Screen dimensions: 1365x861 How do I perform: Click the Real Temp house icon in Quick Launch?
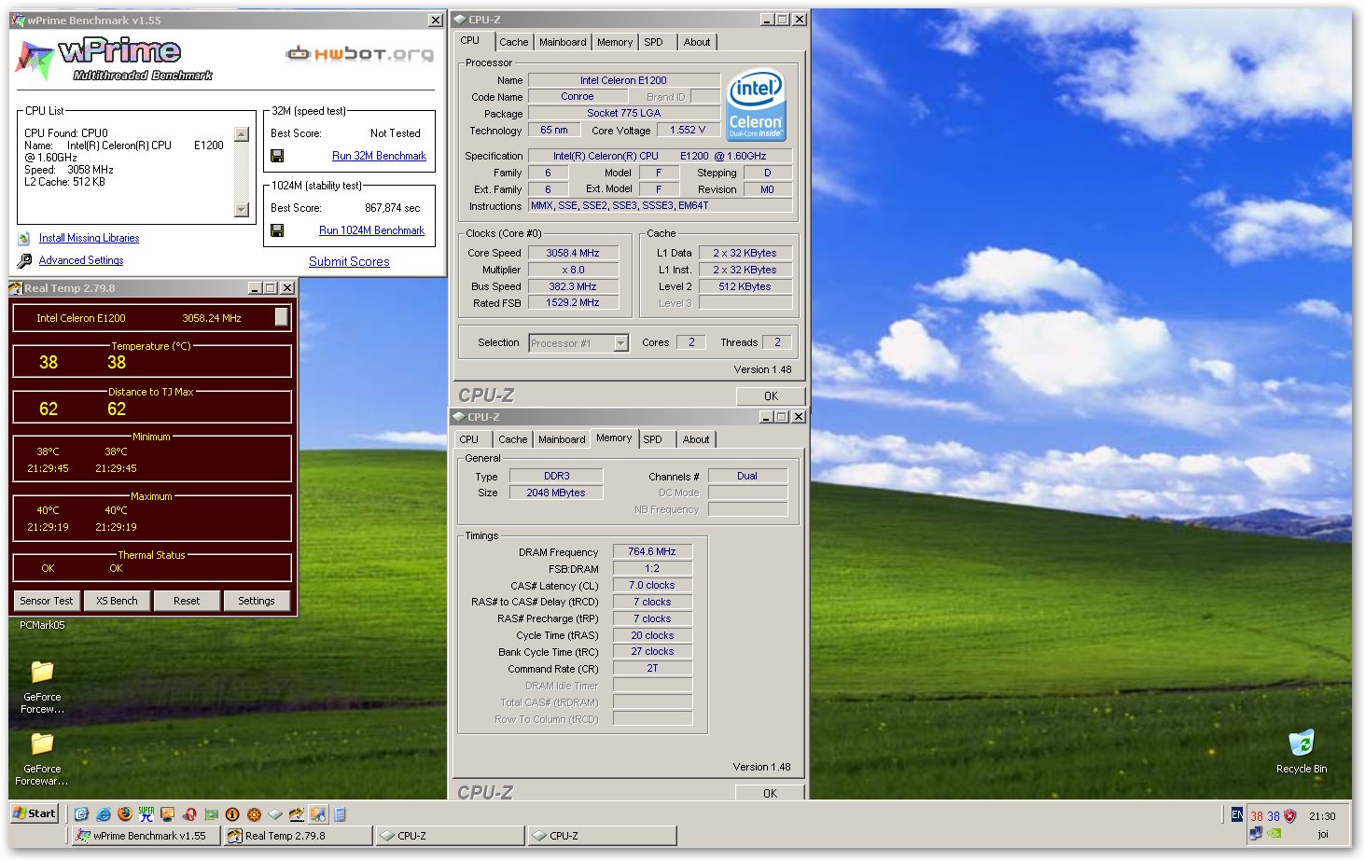point(296,814)
